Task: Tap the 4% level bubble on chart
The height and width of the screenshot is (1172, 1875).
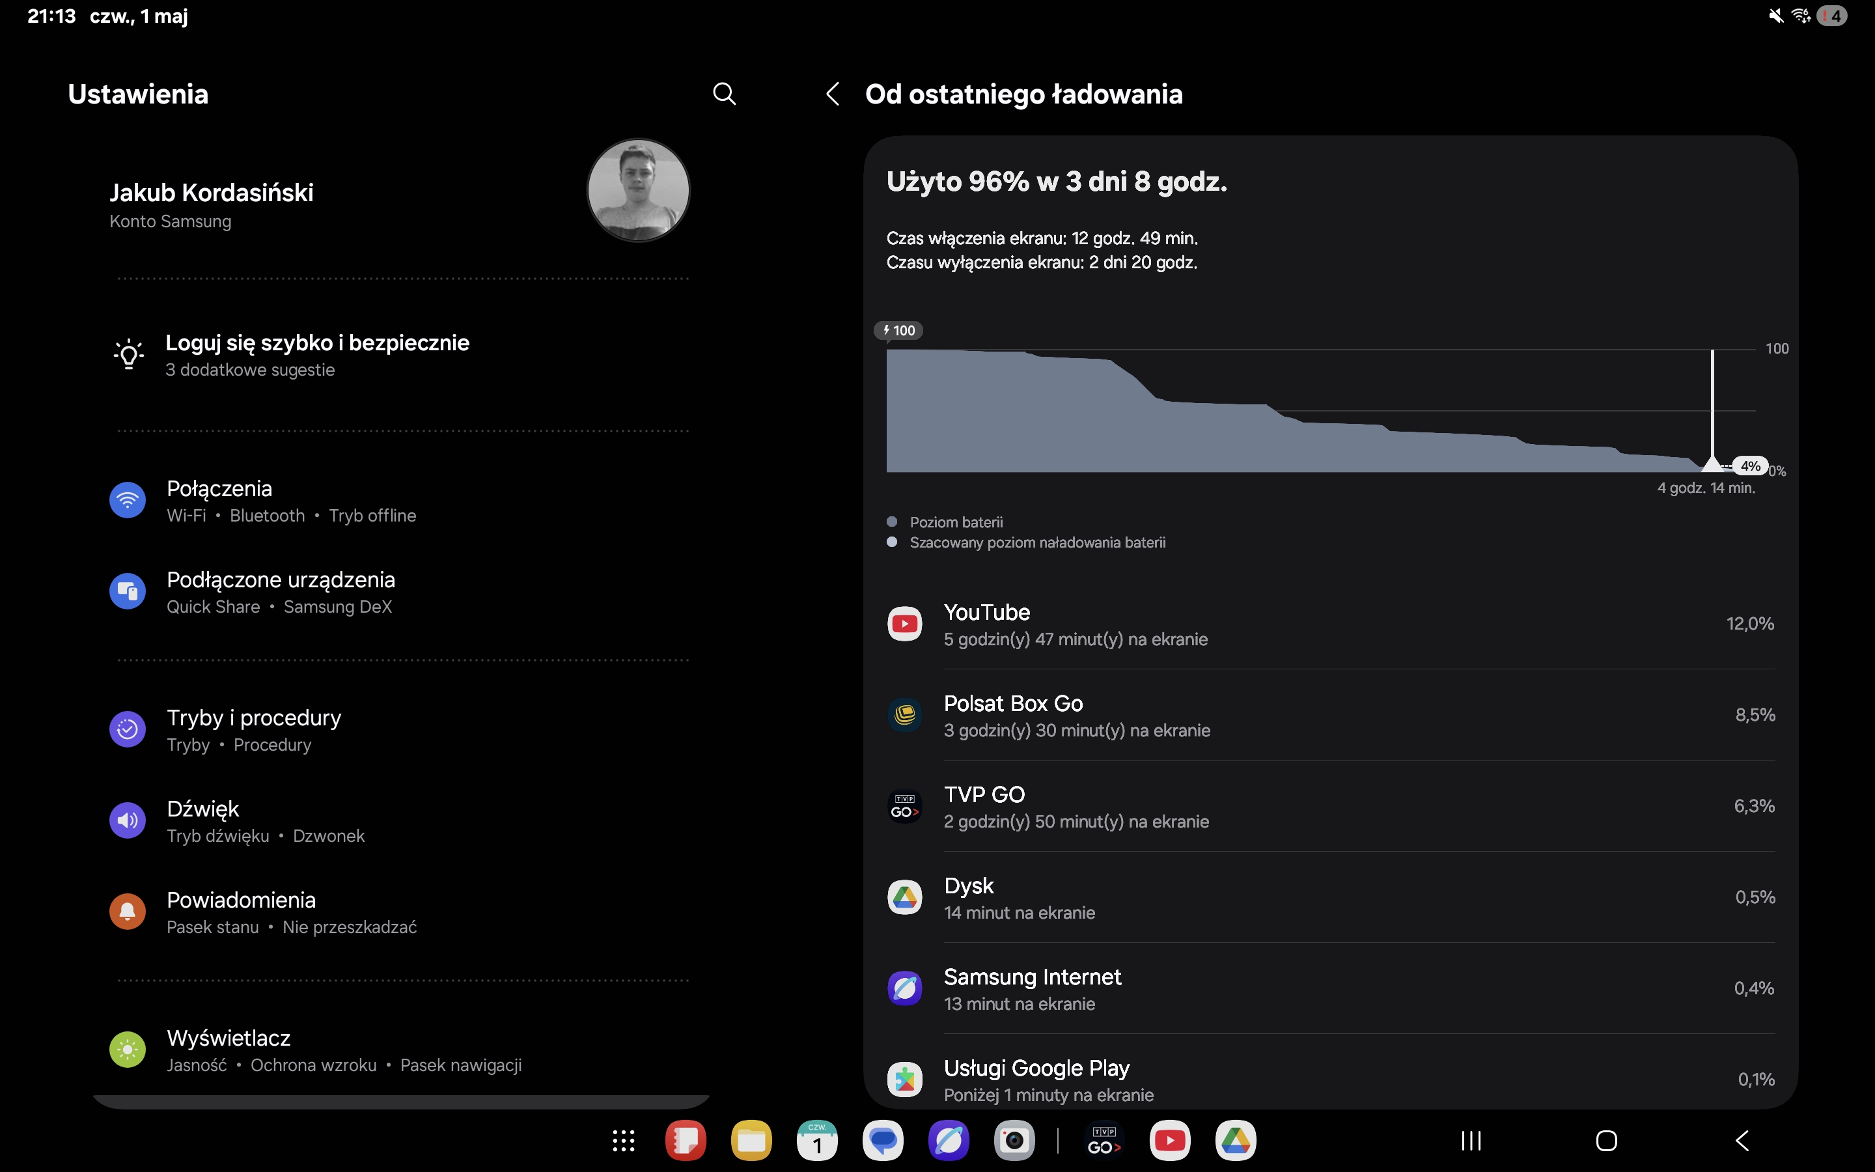Action: pyautogui.click(x=1750, y=466)
